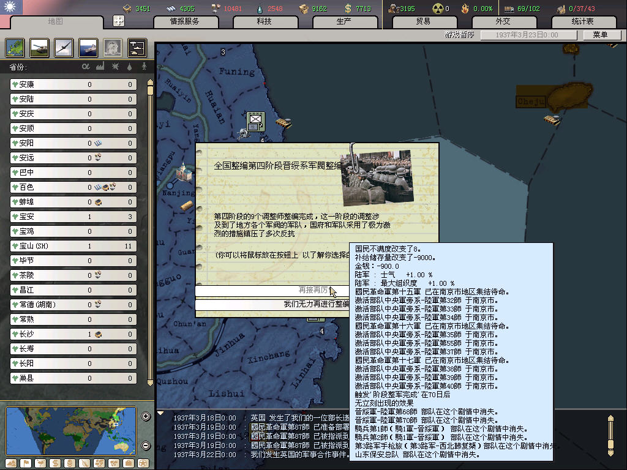Click the four-arrow center map button
Image resolution: width=627 pixels, height=470 pixels.
pos(119,21)
